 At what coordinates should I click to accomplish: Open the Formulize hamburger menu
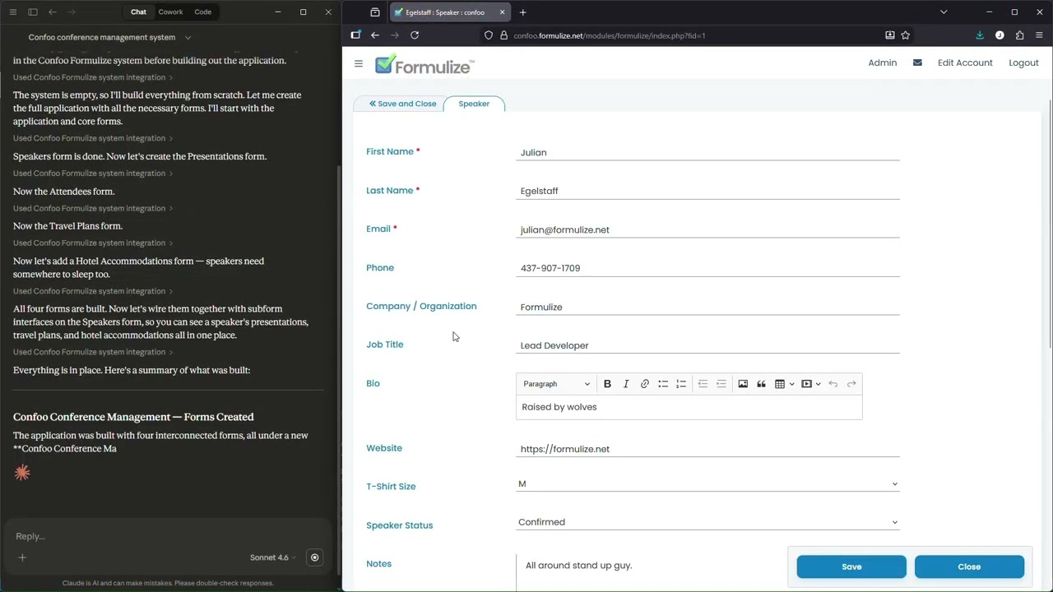(359, 63)
